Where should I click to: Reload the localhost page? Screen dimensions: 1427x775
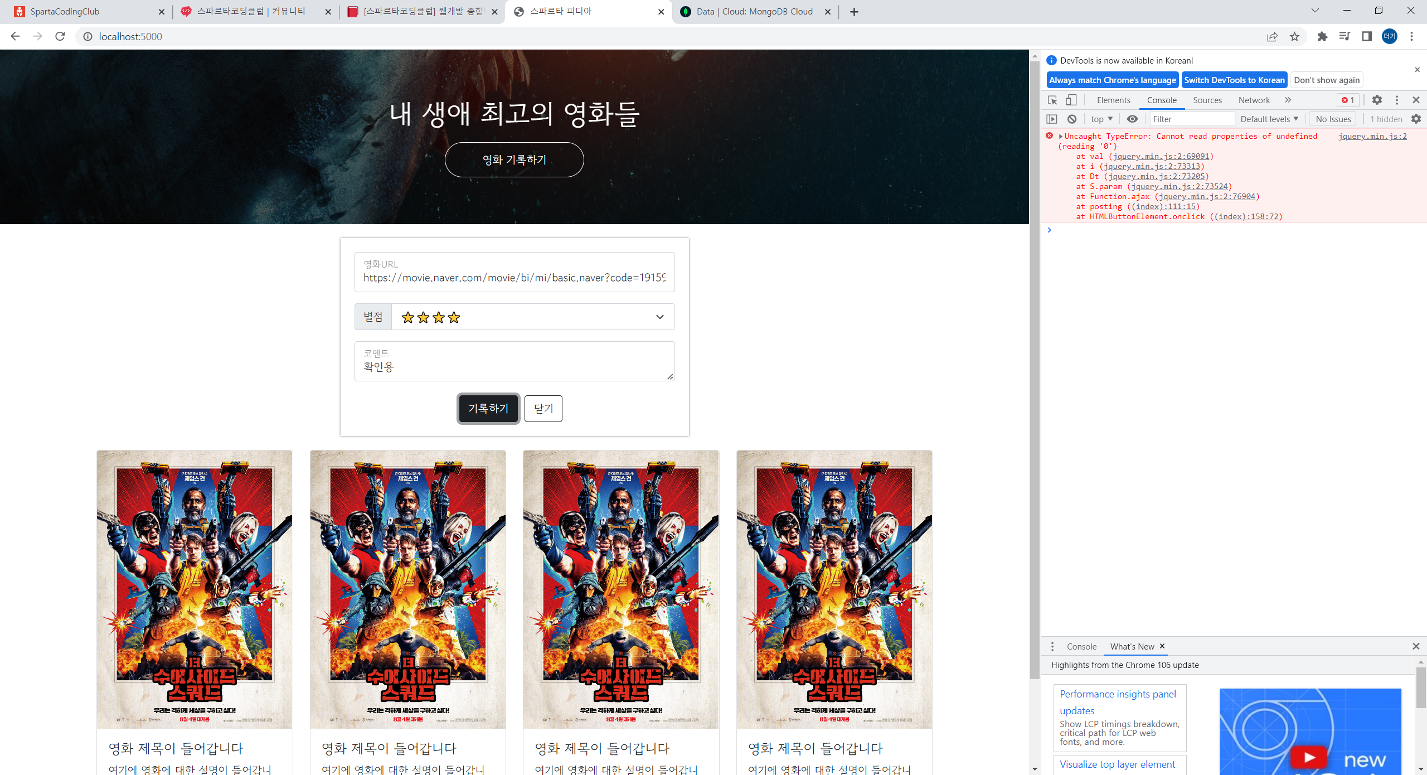[x=60, y=36]
